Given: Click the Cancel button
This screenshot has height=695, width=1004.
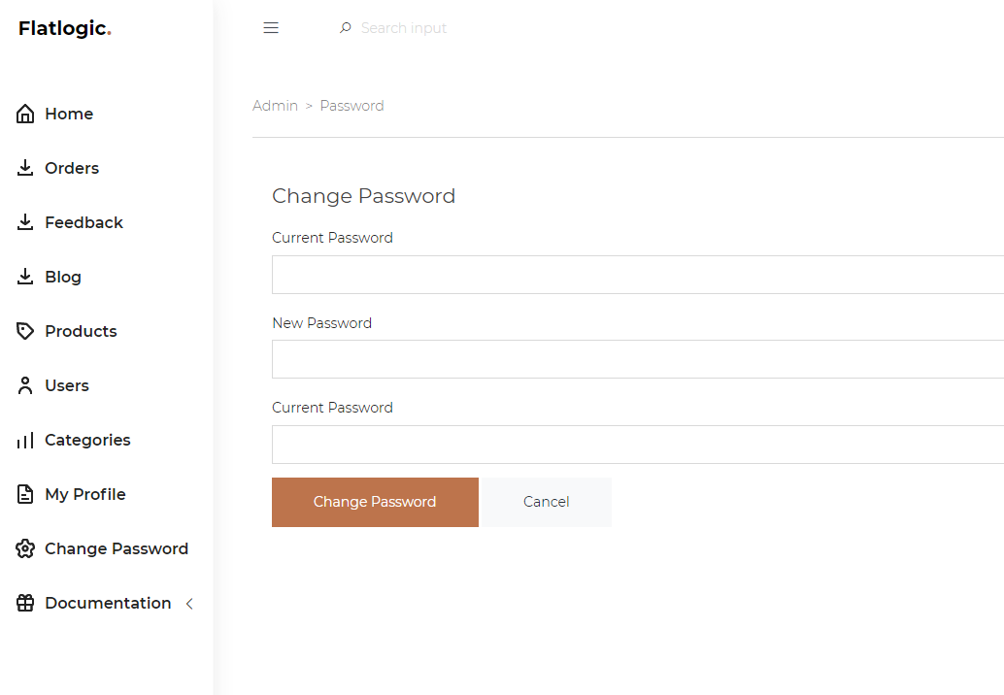Looking at the screenshot, I should click(x=546, y=502).
